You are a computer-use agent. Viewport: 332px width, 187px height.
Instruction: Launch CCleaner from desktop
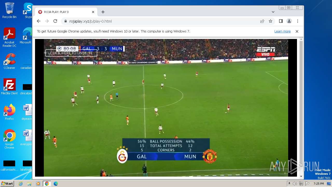coord(9,61)
